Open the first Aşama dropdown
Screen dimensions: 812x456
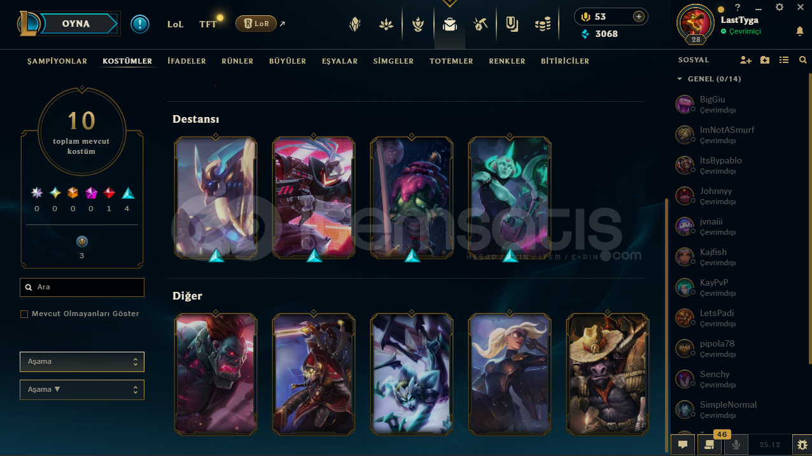(x=82, y=361)
